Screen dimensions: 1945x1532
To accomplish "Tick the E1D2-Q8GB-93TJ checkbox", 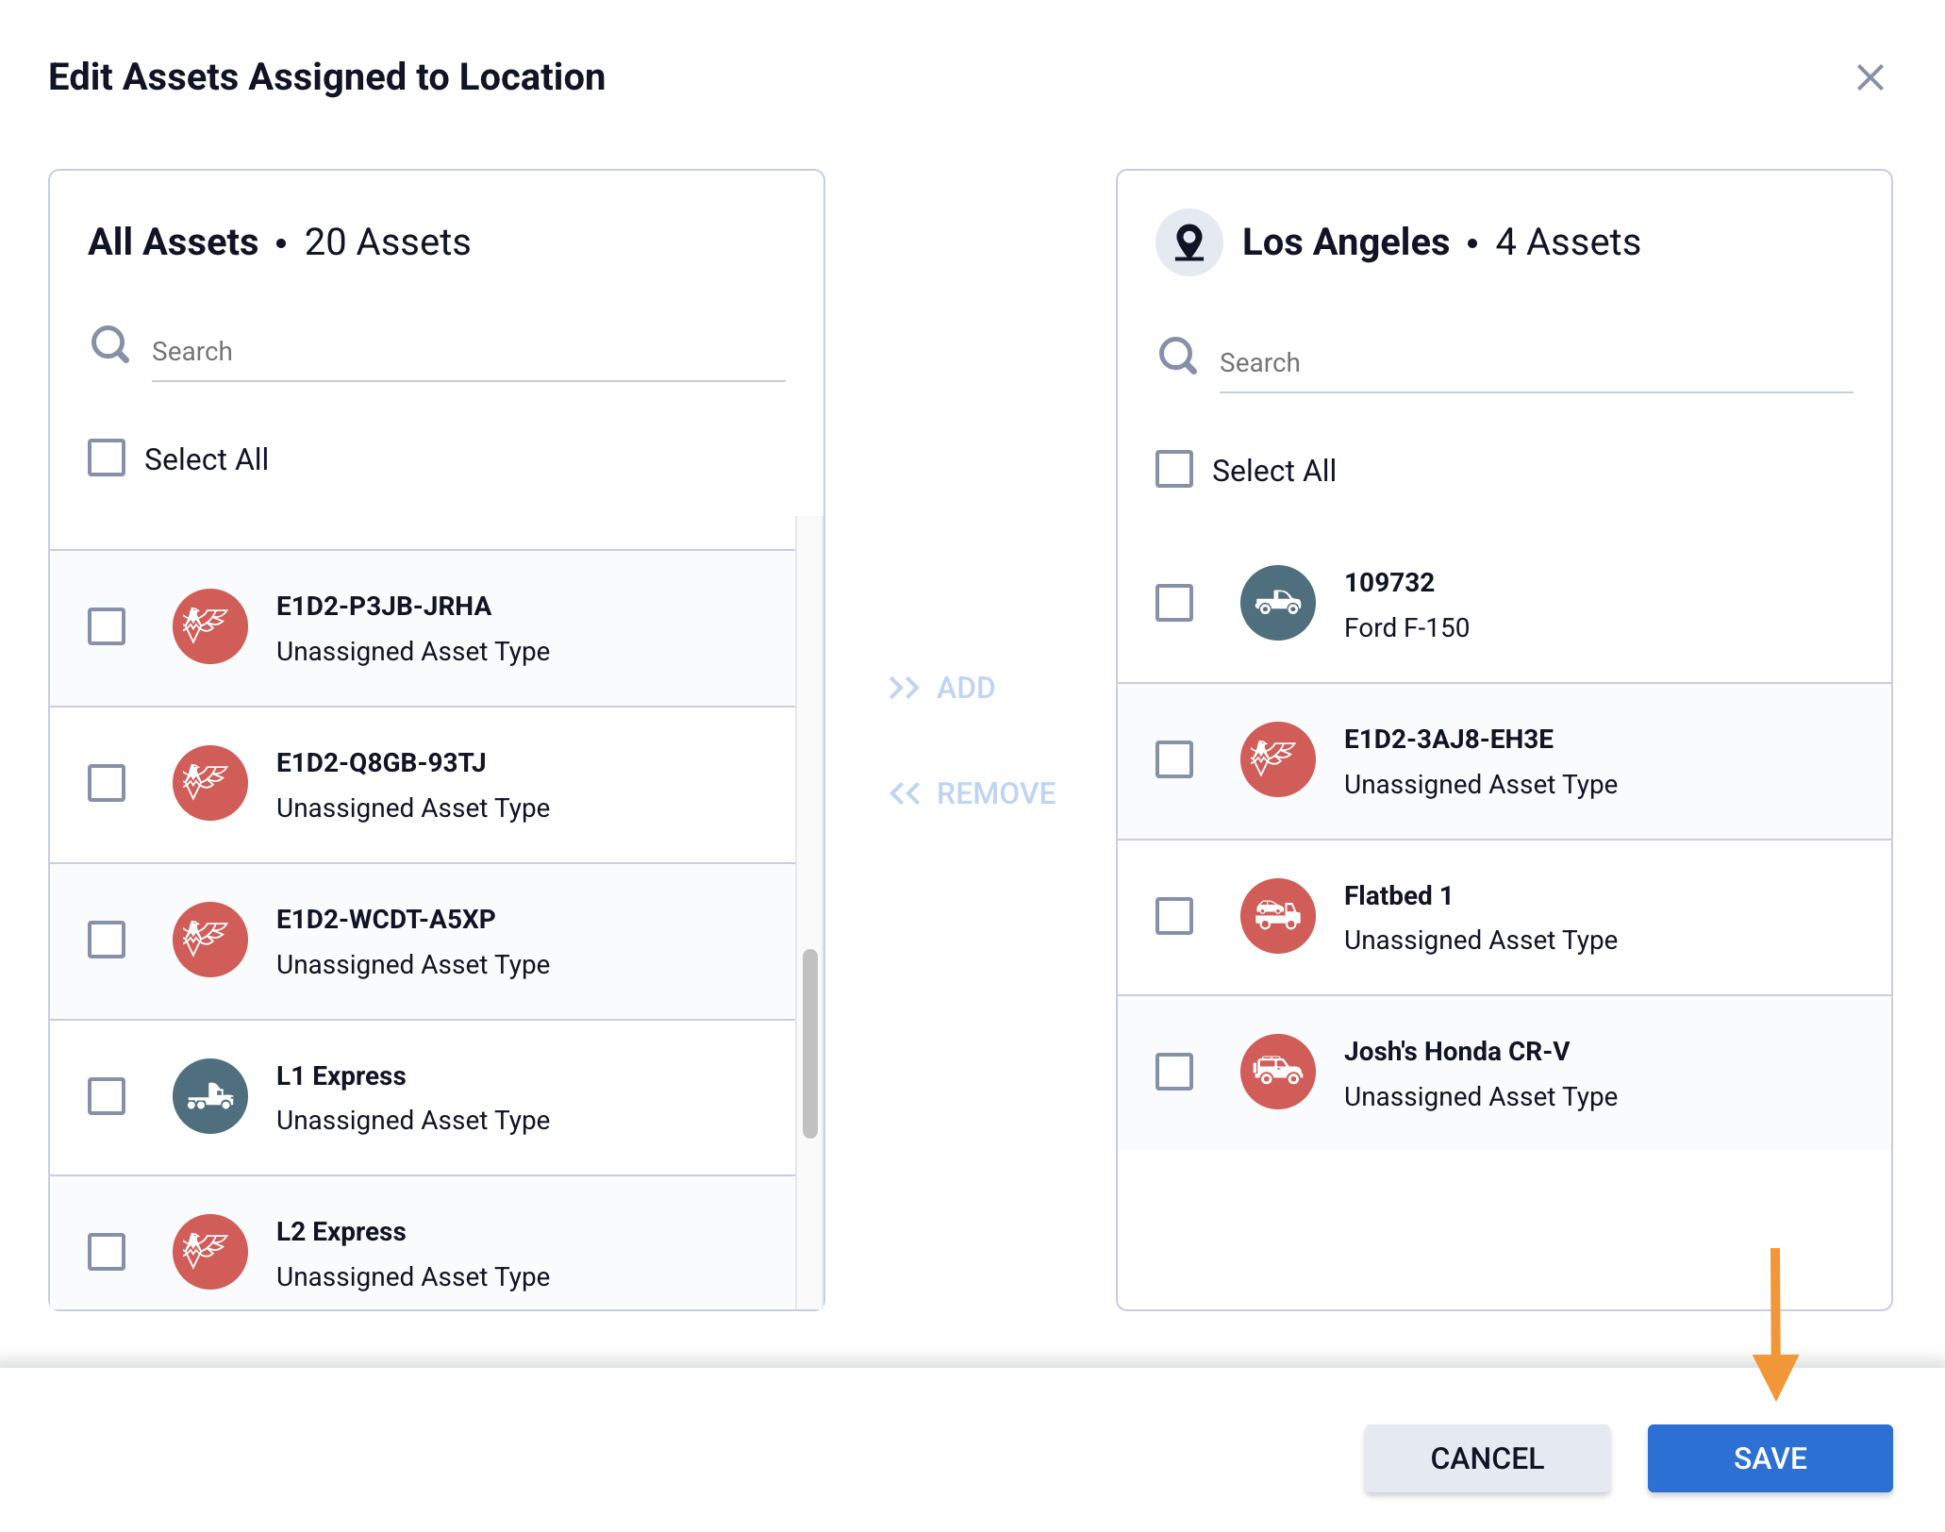I will [107, 783].
